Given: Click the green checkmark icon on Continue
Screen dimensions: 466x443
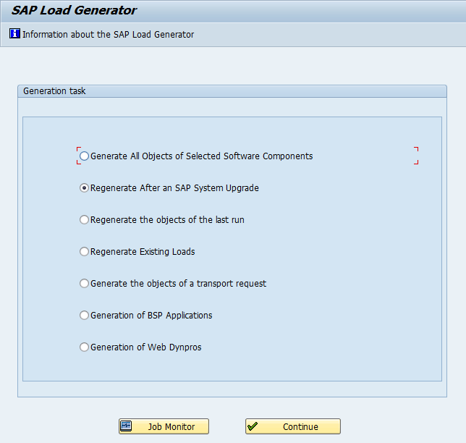Looking at the screenshot, I should click(x=253, y=426).
